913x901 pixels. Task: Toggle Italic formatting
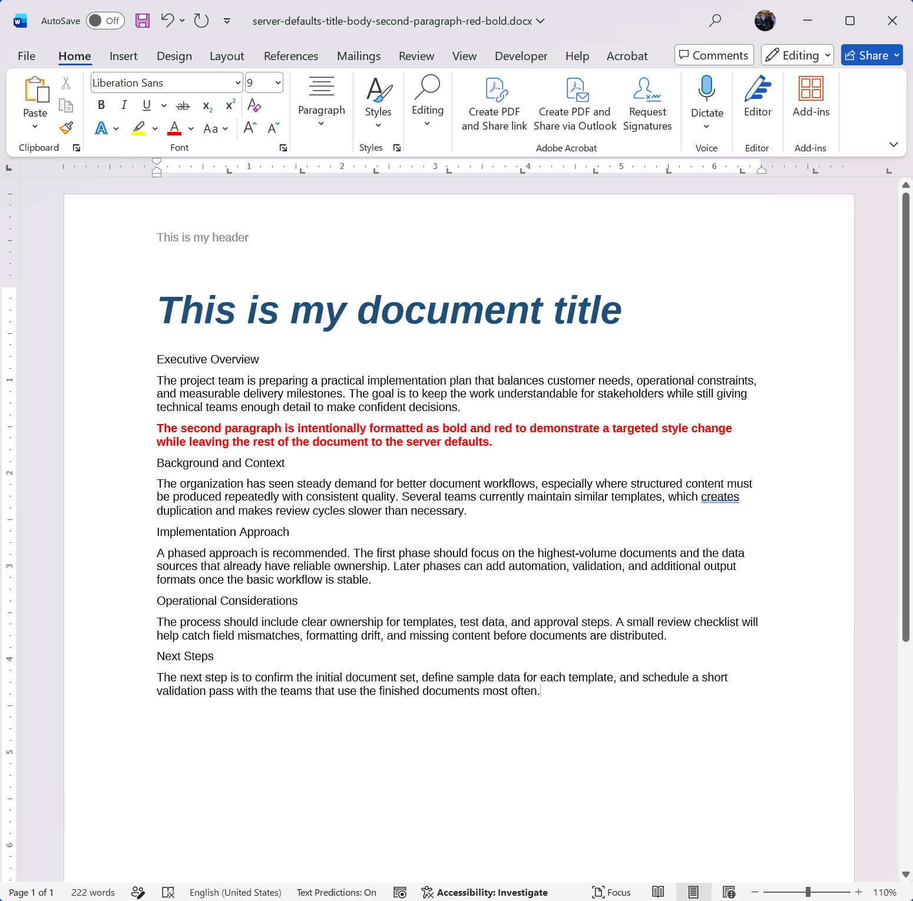tap(124, 105)
